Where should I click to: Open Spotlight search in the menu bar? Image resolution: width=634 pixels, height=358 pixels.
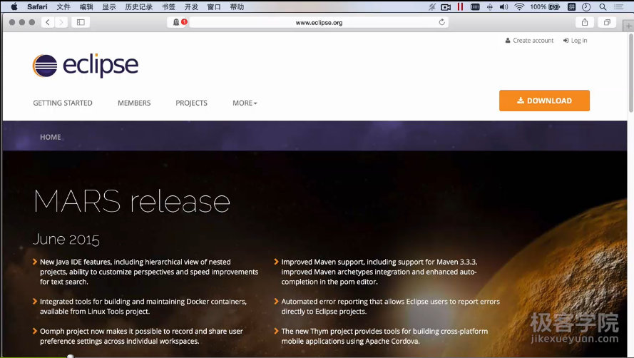603,6
